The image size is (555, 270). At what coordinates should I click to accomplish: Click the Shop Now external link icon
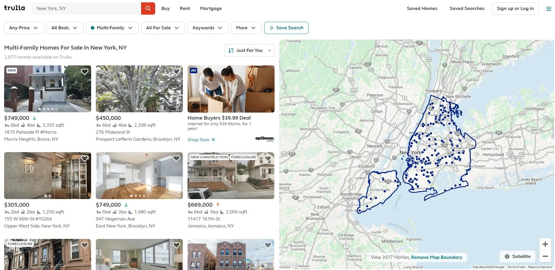[x=213, y=140]
